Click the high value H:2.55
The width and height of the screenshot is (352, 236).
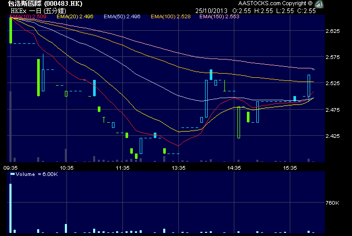pyautogui.click(x=264, y=11)
